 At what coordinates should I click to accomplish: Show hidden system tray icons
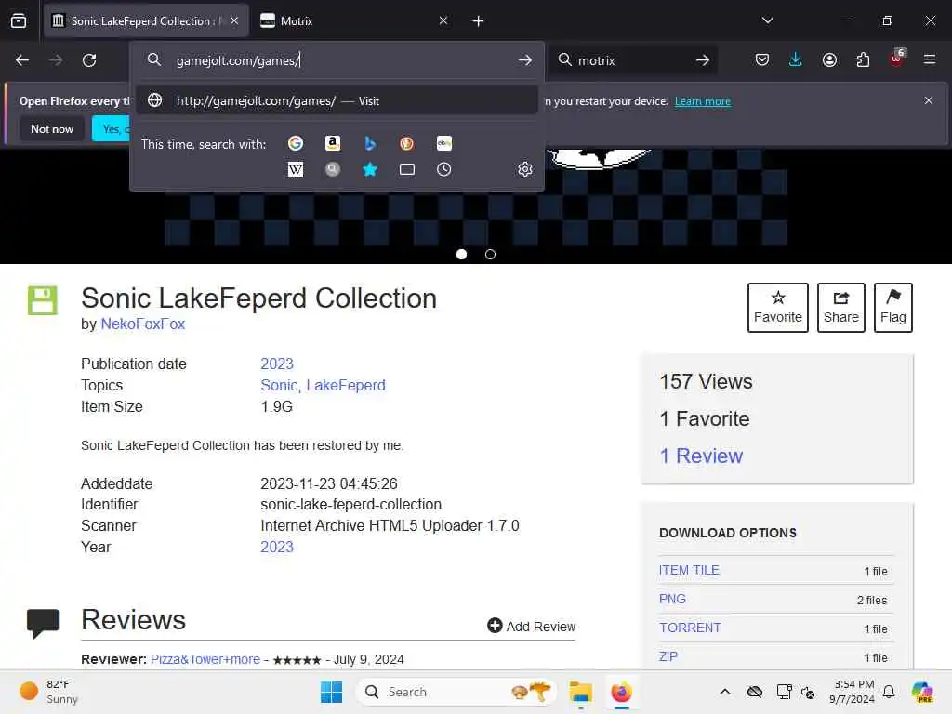pyautogui.click(x=725, y=692)
